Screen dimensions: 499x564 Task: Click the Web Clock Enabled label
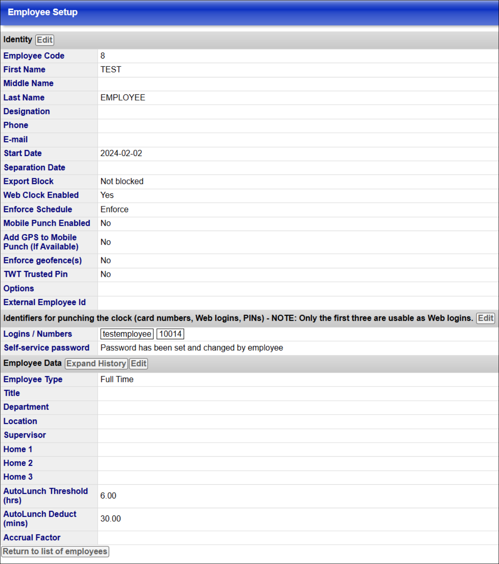click(41, 195)
